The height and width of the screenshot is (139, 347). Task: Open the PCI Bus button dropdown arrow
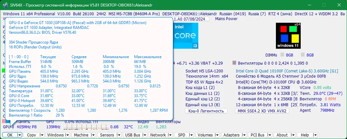coord(270,135)
